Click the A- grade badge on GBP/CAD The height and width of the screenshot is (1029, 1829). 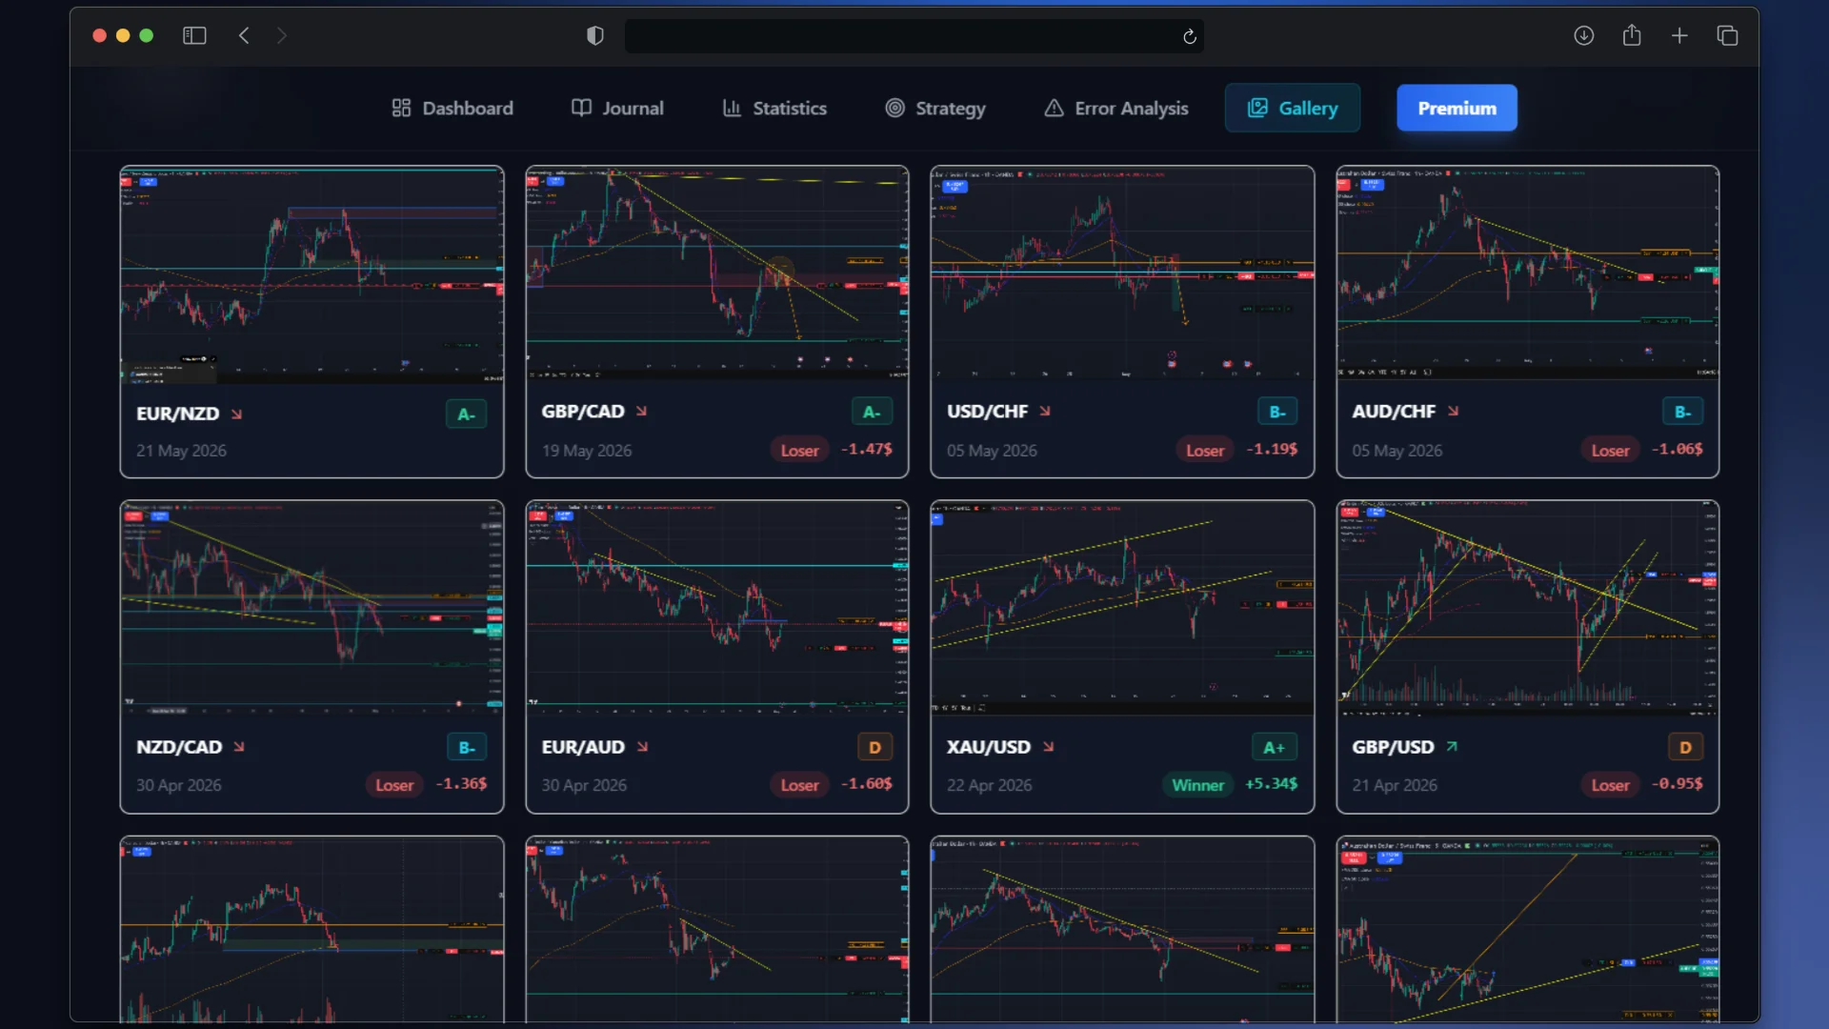pyautogui.click(x=872, y=412)
